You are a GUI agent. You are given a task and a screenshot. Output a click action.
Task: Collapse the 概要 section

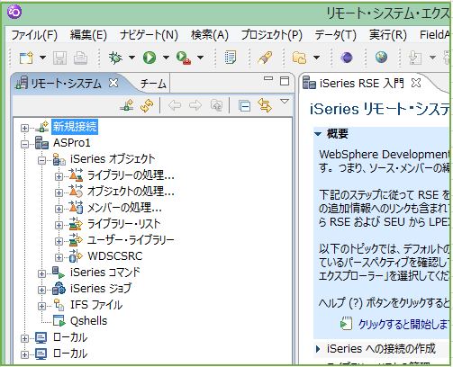tap(318, 134)
